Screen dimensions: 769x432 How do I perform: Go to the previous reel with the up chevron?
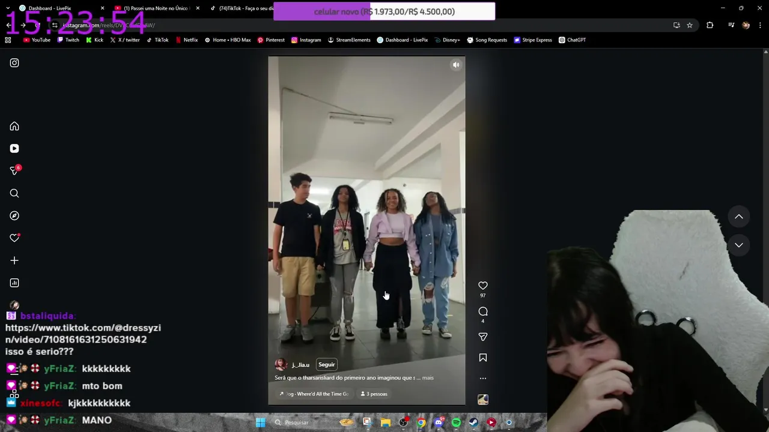739,217
